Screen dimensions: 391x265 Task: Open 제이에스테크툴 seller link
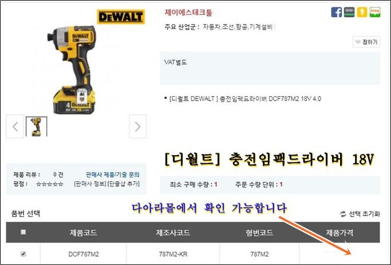tap(188, 12)
